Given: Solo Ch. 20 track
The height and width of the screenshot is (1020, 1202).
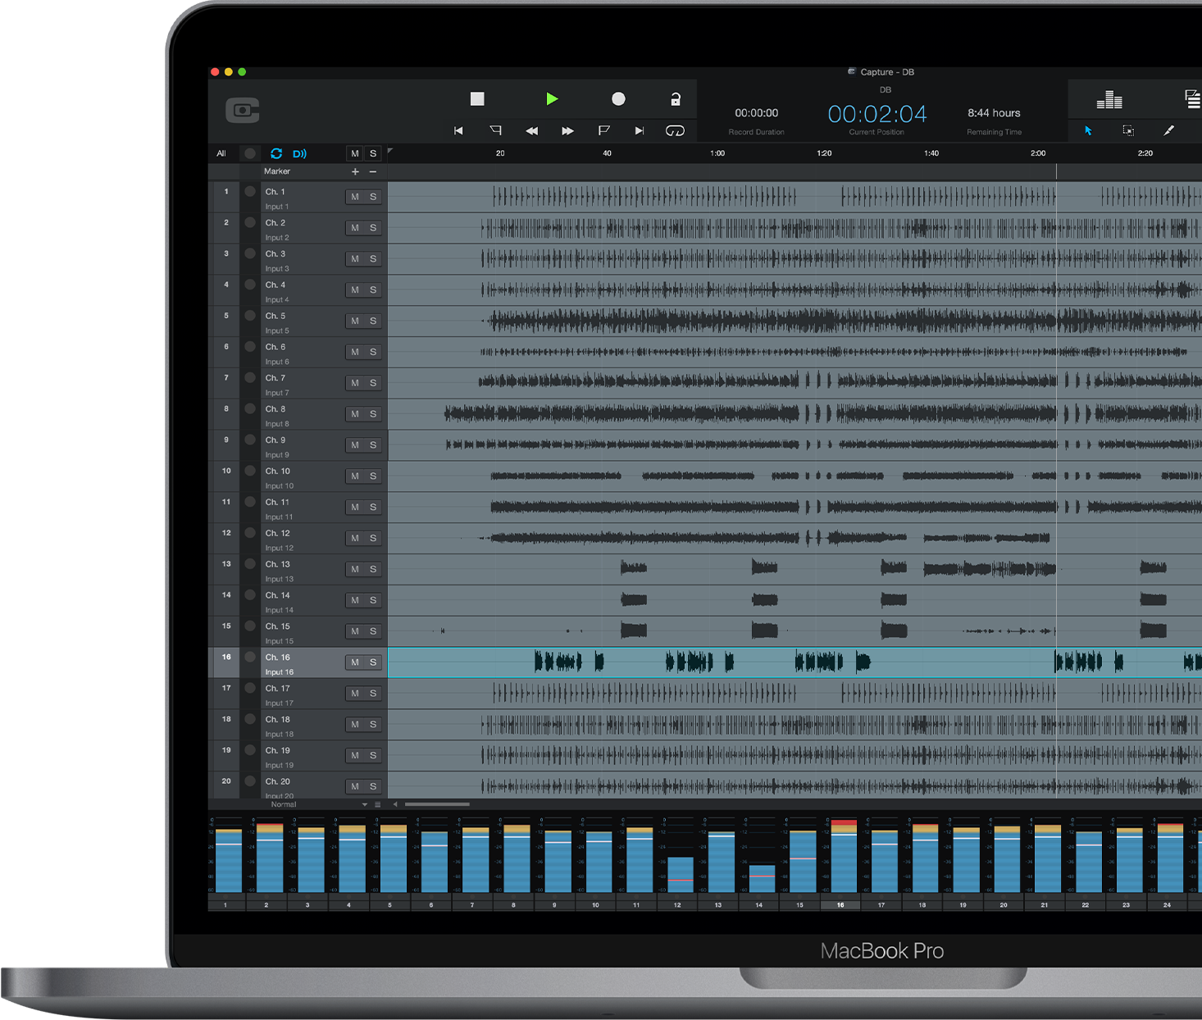Looking at the screenshot, I should 373,786.
